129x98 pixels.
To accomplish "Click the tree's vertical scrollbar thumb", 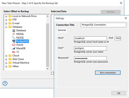I will click(47, 45).
